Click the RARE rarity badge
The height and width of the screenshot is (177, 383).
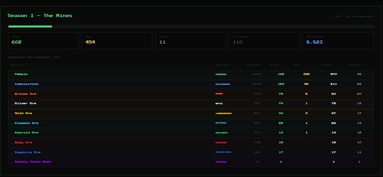click(219, 94)
